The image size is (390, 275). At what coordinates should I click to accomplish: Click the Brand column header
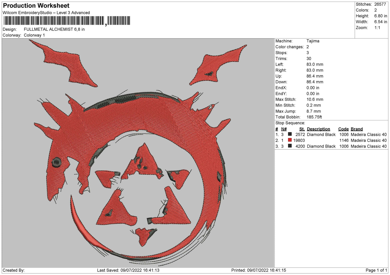click(x=357, y=129)
